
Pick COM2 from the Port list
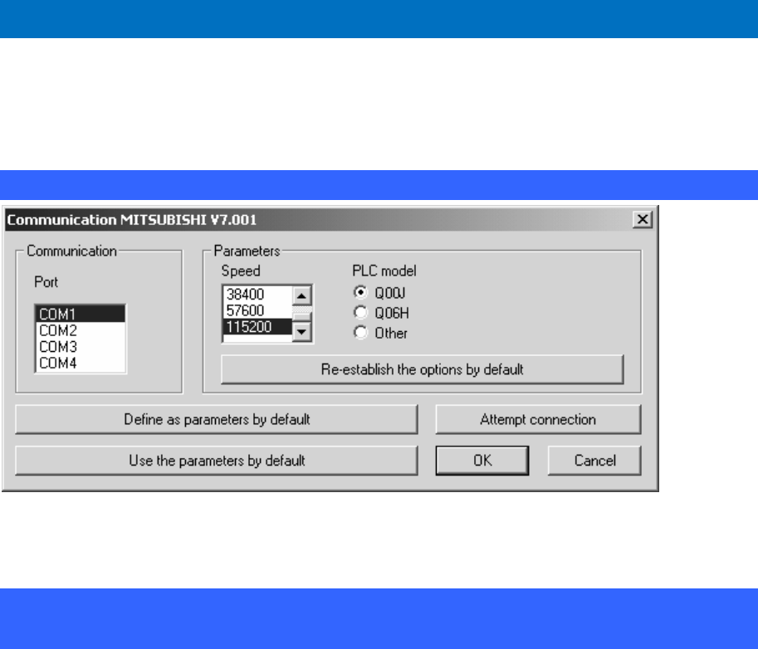pos(81,330)
